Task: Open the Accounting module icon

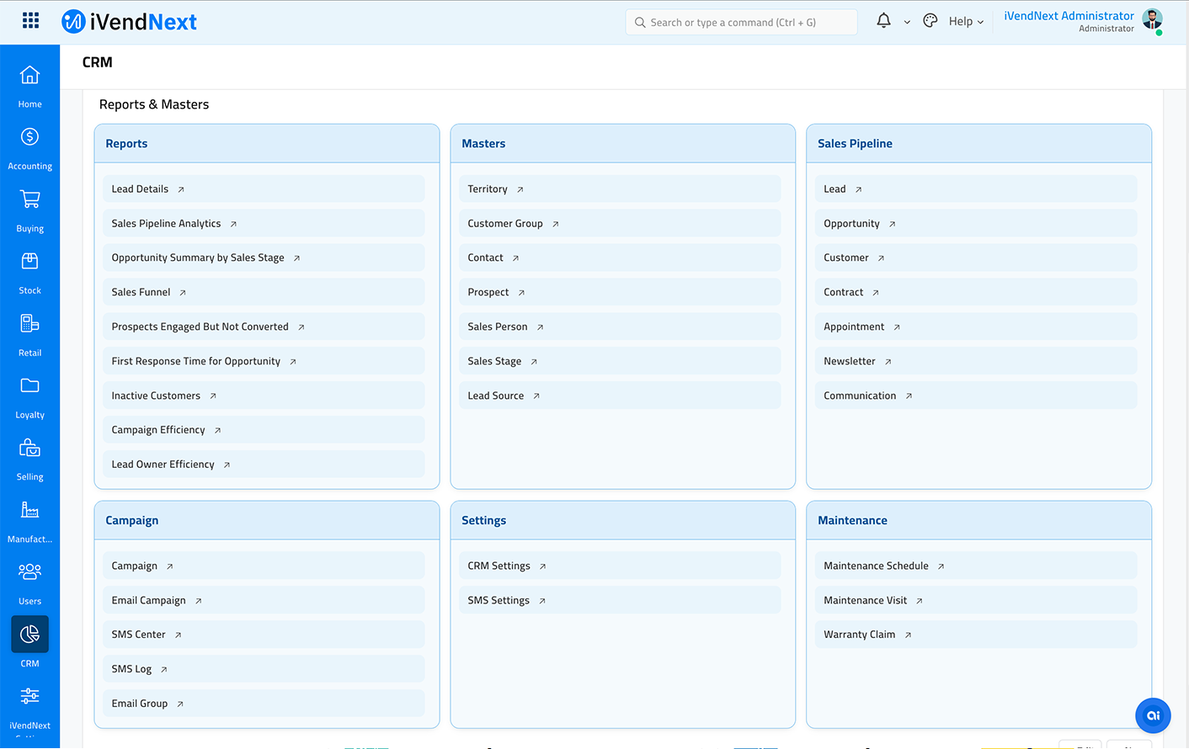Action: pyautogui.click(x=29, y=136)
